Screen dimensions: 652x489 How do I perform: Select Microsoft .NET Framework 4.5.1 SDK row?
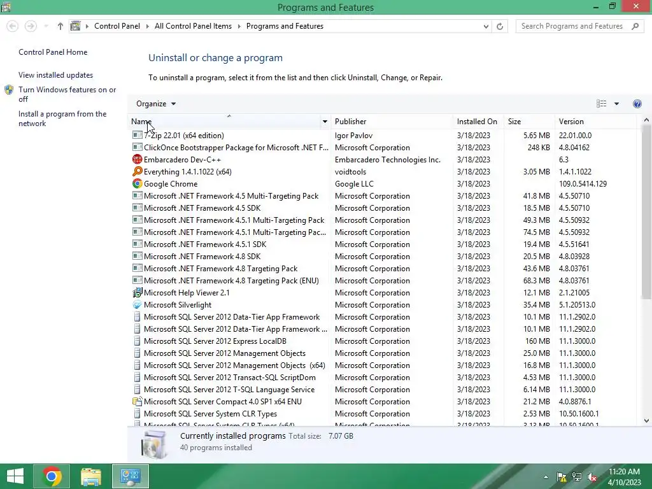[383, 244]
